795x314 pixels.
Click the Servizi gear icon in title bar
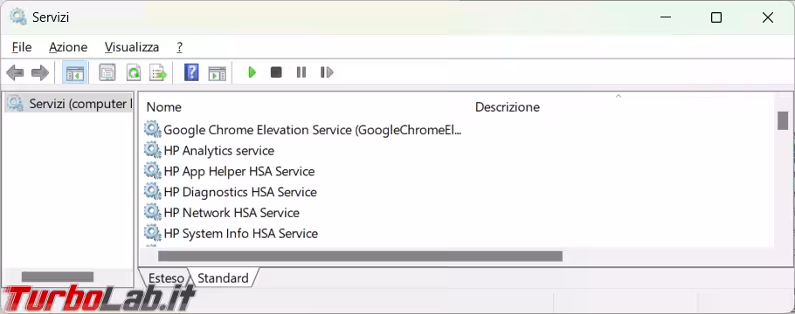(17, 17)
